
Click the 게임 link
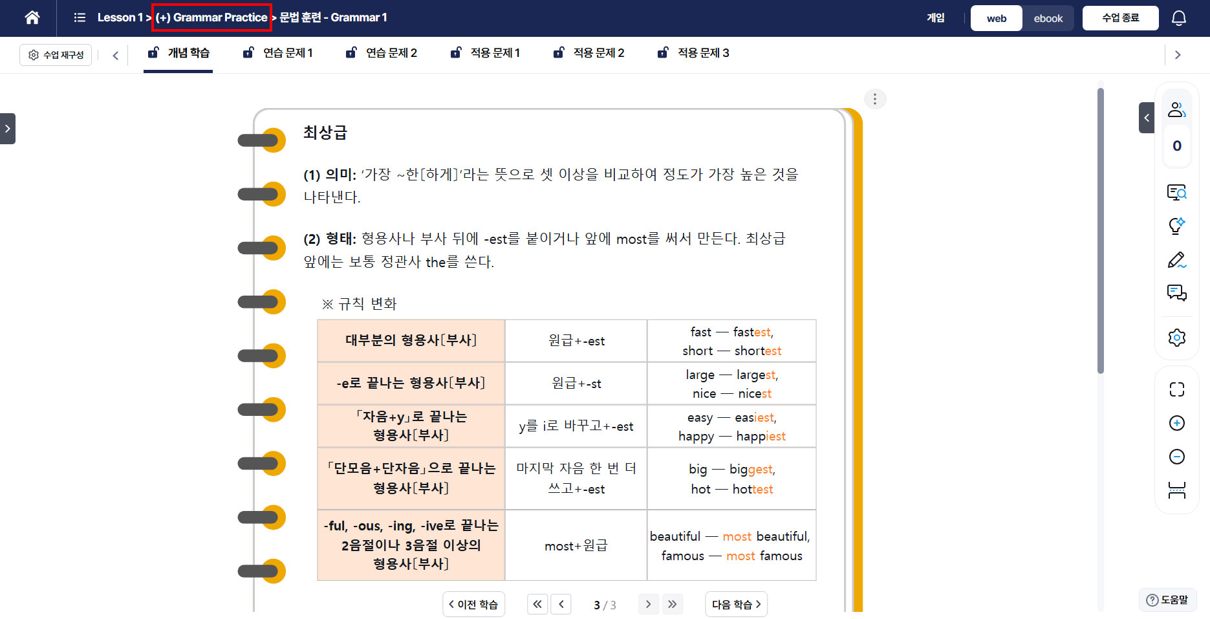936,18
